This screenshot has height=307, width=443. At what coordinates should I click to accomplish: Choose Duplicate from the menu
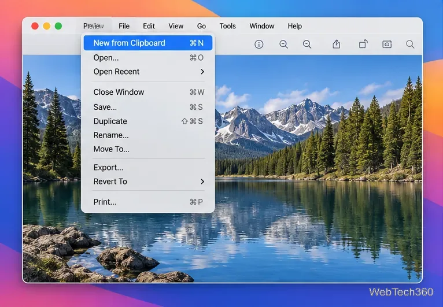(148, 121)
